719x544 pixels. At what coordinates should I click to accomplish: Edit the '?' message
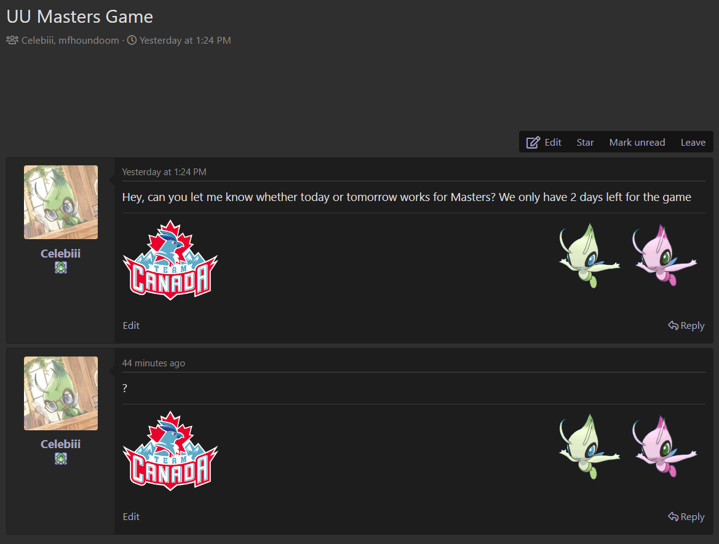[x=130, y=516]
